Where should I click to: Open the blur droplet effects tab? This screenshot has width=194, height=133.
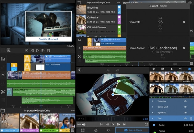pos(171,69)
